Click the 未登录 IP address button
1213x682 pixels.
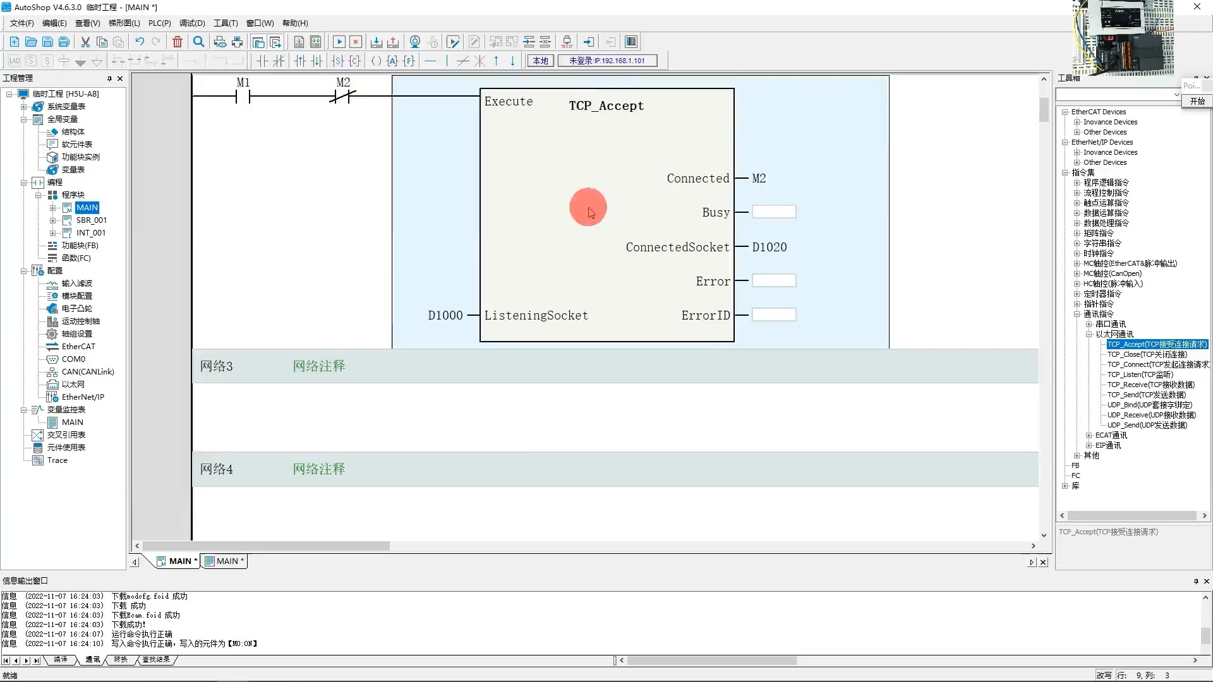606,61
